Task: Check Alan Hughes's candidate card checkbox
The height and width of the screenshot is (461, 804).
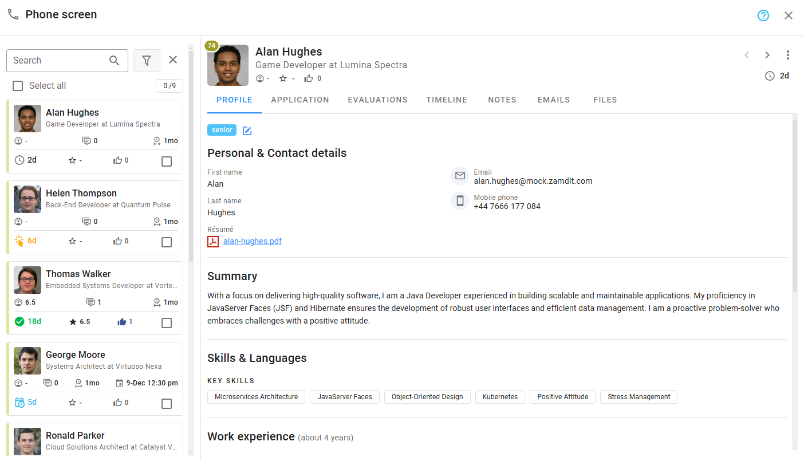Action: [x=166, y=161]
